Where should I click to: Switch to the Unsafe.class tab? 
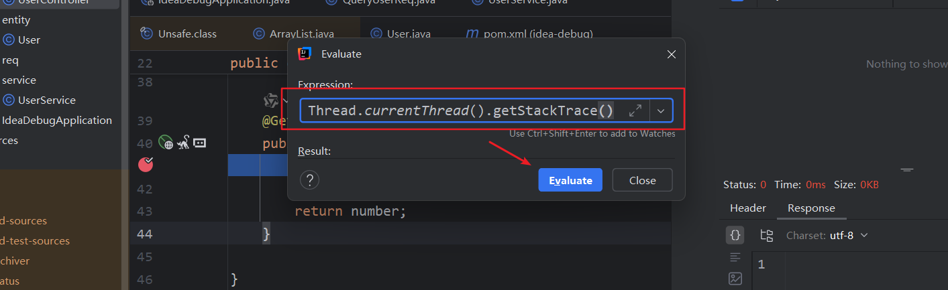pos(178,33)
